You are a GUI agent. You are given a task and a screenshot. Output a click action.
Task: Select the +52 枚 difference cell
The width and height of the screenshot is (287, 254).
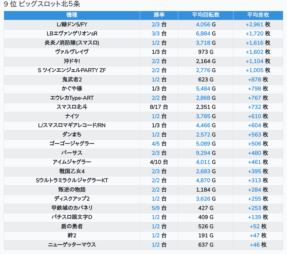click(258, 226)
